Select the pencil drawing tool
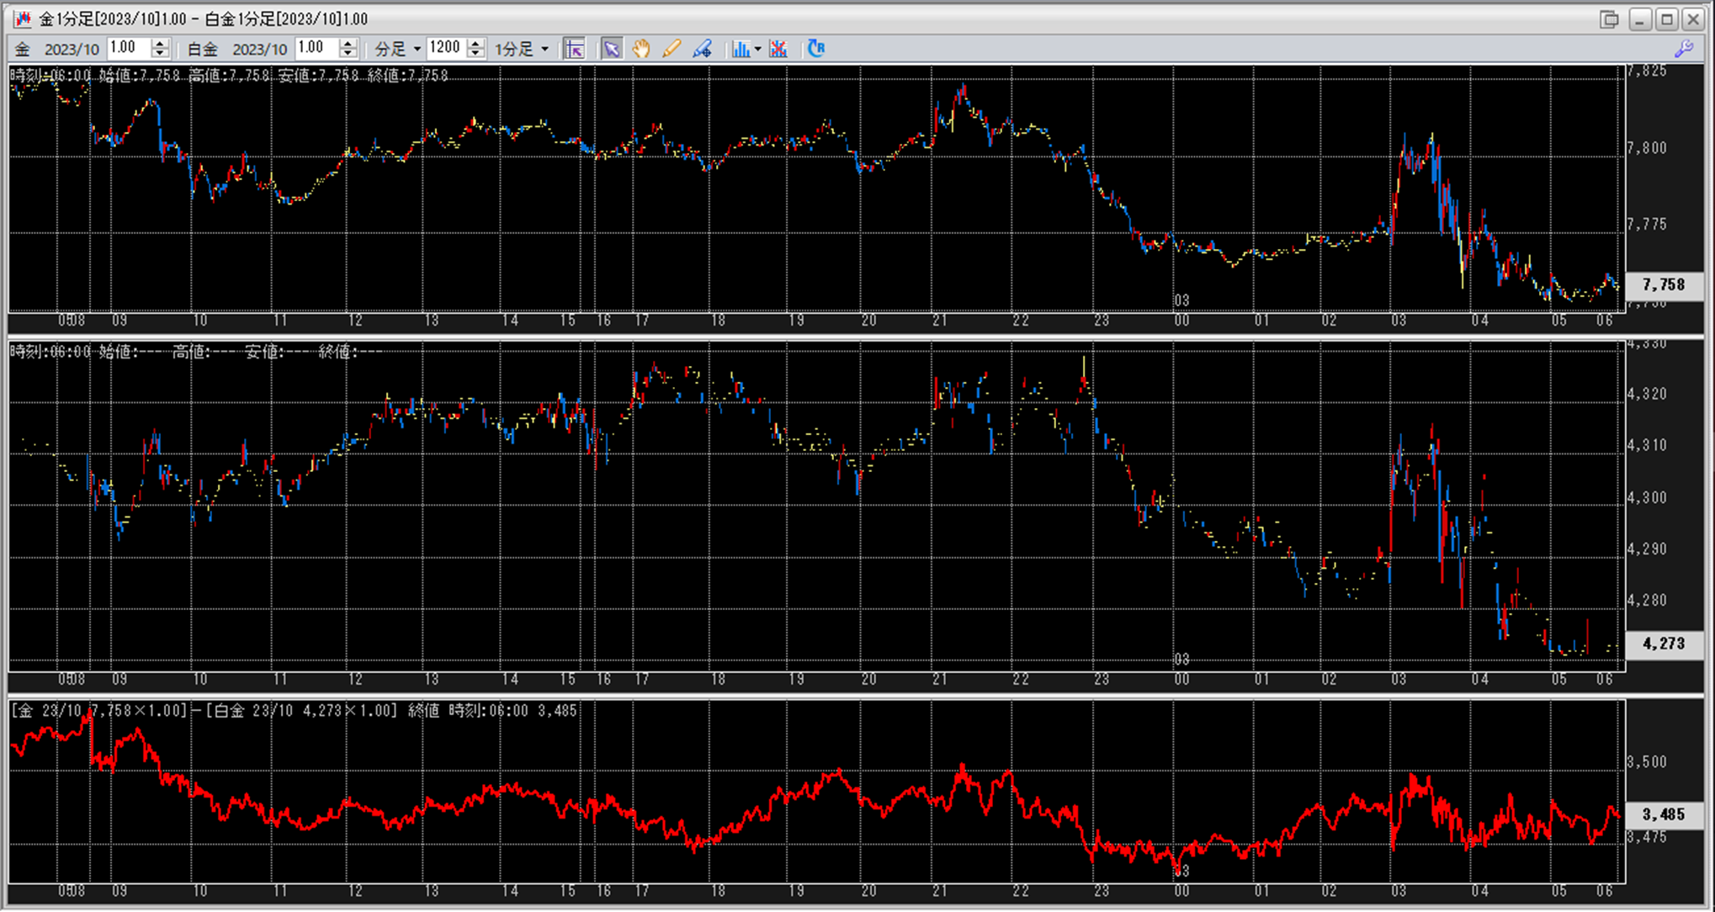Image resolution: width=1715 pixels, height=912 pixels. tap(672, 49)
